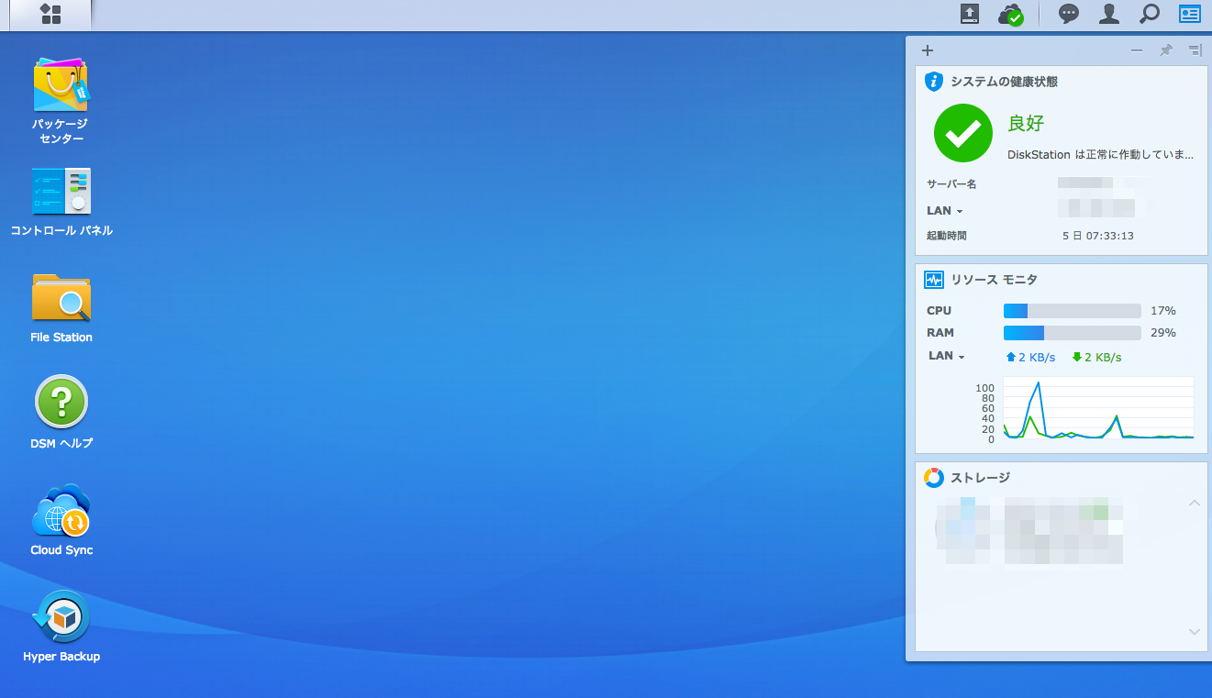1212x698 pixels.
Task: Open the Main Menu button
Action: [51, 14]
